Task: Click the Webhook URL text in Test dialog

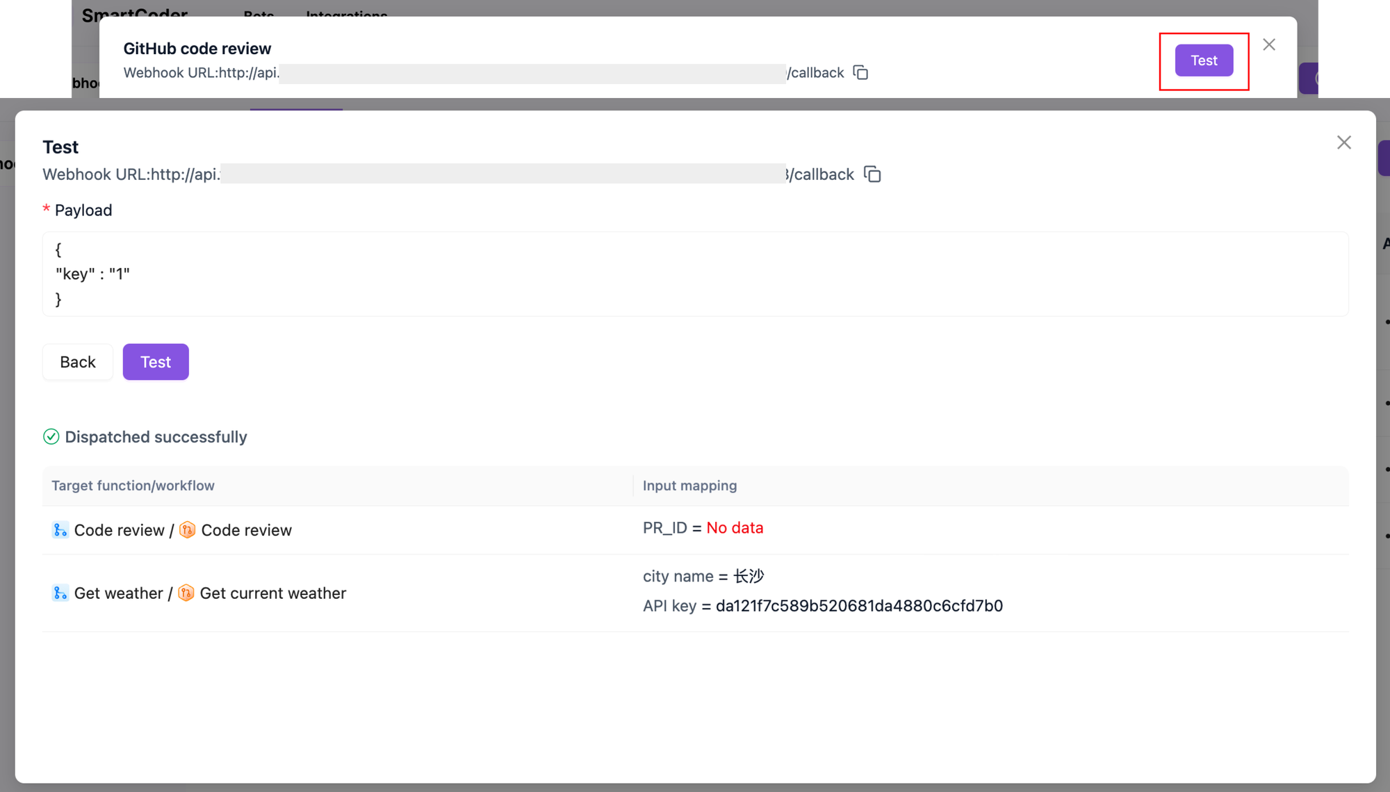Action: [448, 174]
